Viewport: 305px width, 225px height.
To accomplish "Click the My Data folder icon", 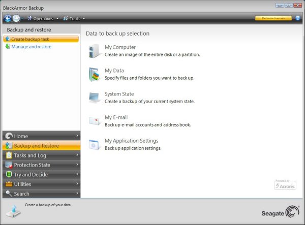I will 95,74.
